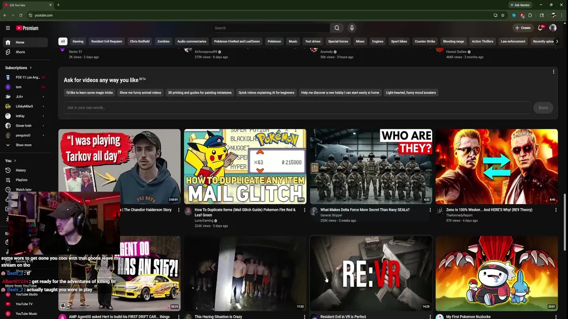Click the YouTube search box

[x=271, y=28]
